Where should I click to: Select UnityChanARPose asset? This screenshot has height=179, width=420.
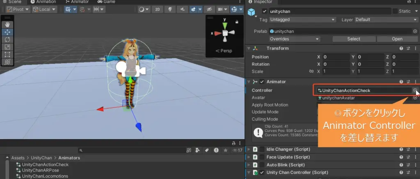click(x=41, y=170)
